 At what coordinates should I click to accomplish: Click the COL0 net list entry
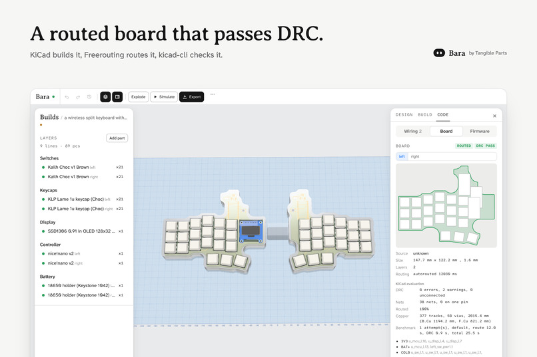point(441,352)
